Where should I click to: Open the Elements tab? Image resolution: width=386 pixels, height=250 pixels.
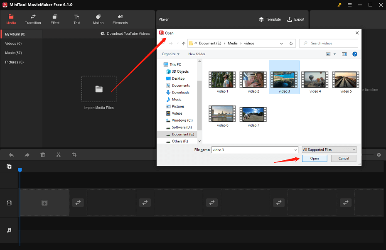pyautogui.click(x=120, y=19)
